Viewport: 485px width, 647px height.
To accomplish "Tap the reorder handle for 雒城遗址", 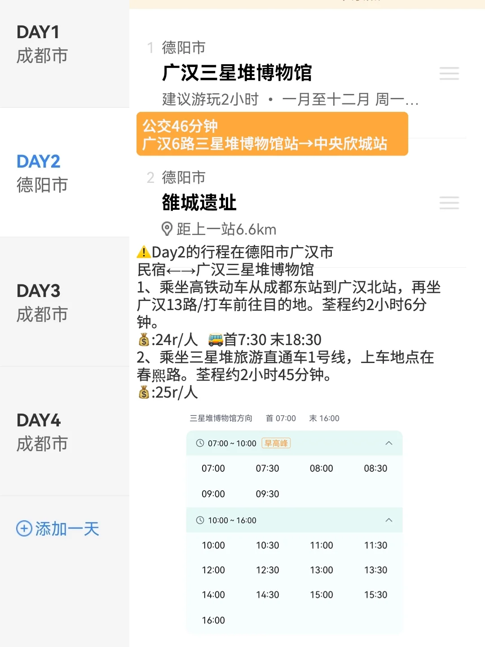I will coord(449,203).
